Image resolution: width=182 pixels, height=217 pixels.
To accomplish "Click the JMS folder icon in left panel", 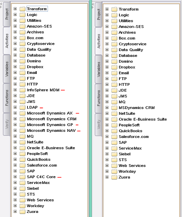I will point(22,102).
